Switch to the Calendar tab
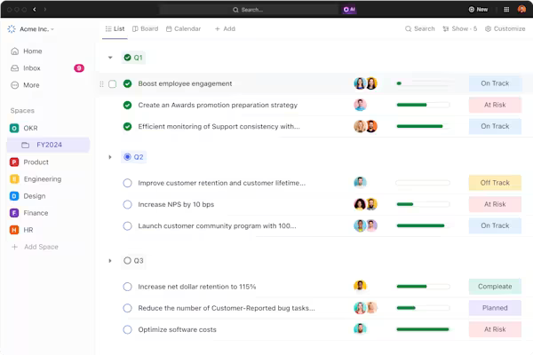The height and width of the screenshot is (355, 533). coord(182,28)
